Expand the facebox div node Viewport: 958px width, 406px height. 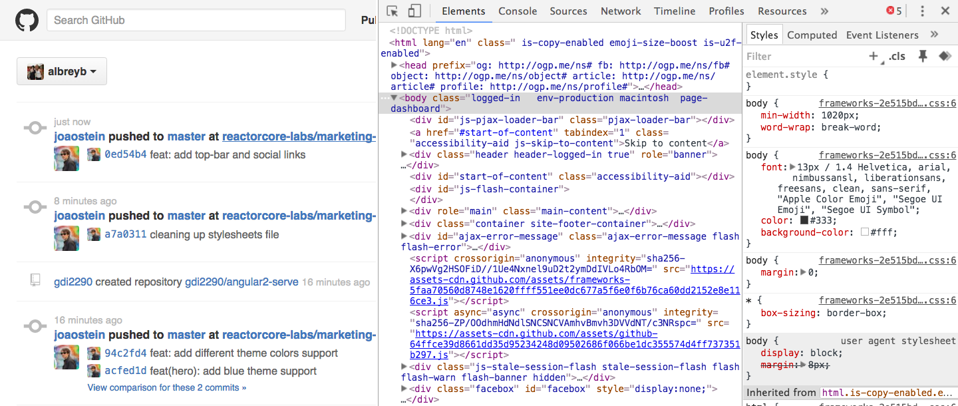pyautogui.click(x=404, y=389)
